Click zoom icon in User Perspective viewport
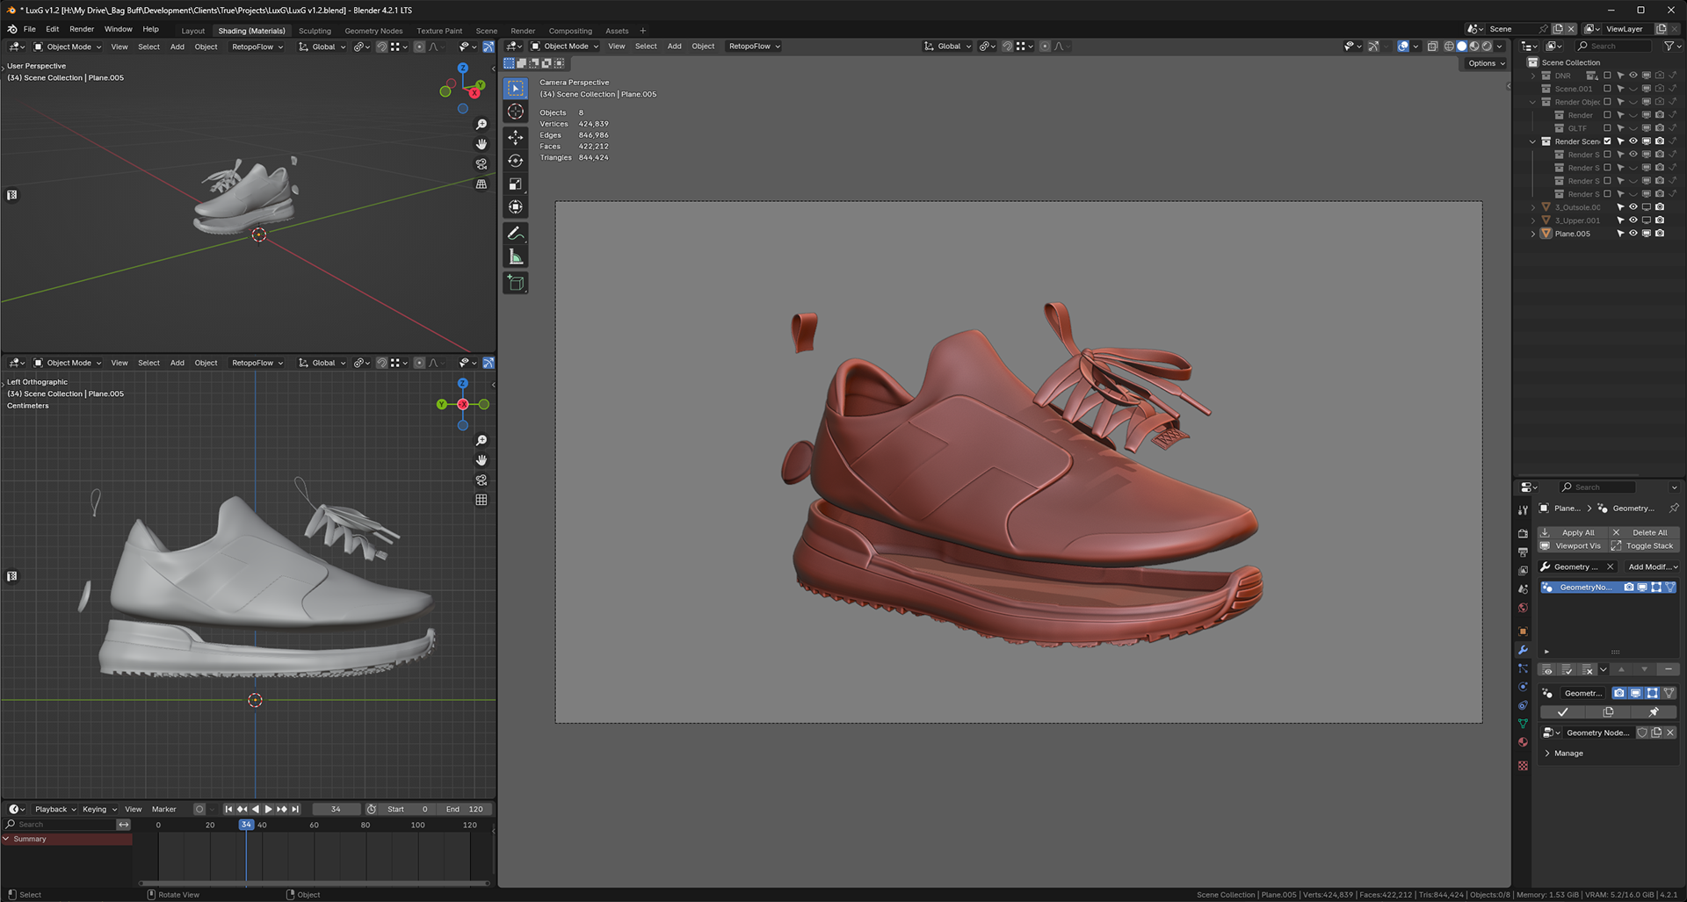 point(481,125)
